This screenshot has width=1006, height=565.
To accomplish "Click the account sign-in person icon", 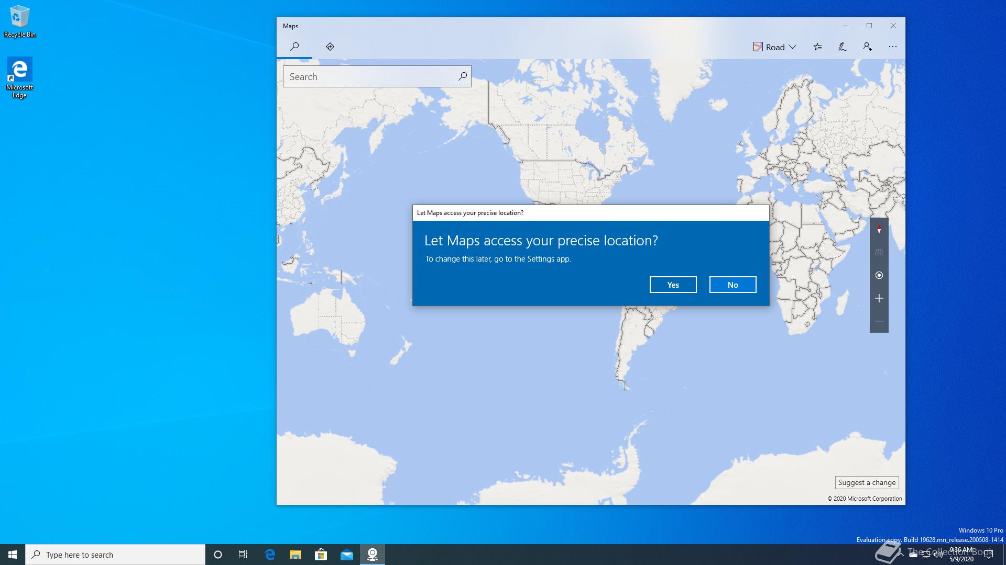I will tap(868, 47).
